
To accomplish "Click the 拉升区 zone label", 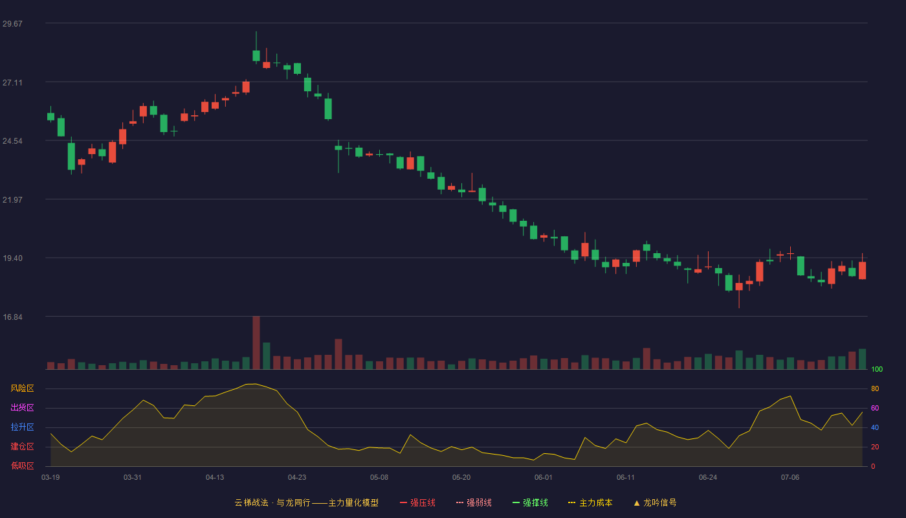I will [x=22, y=427].
